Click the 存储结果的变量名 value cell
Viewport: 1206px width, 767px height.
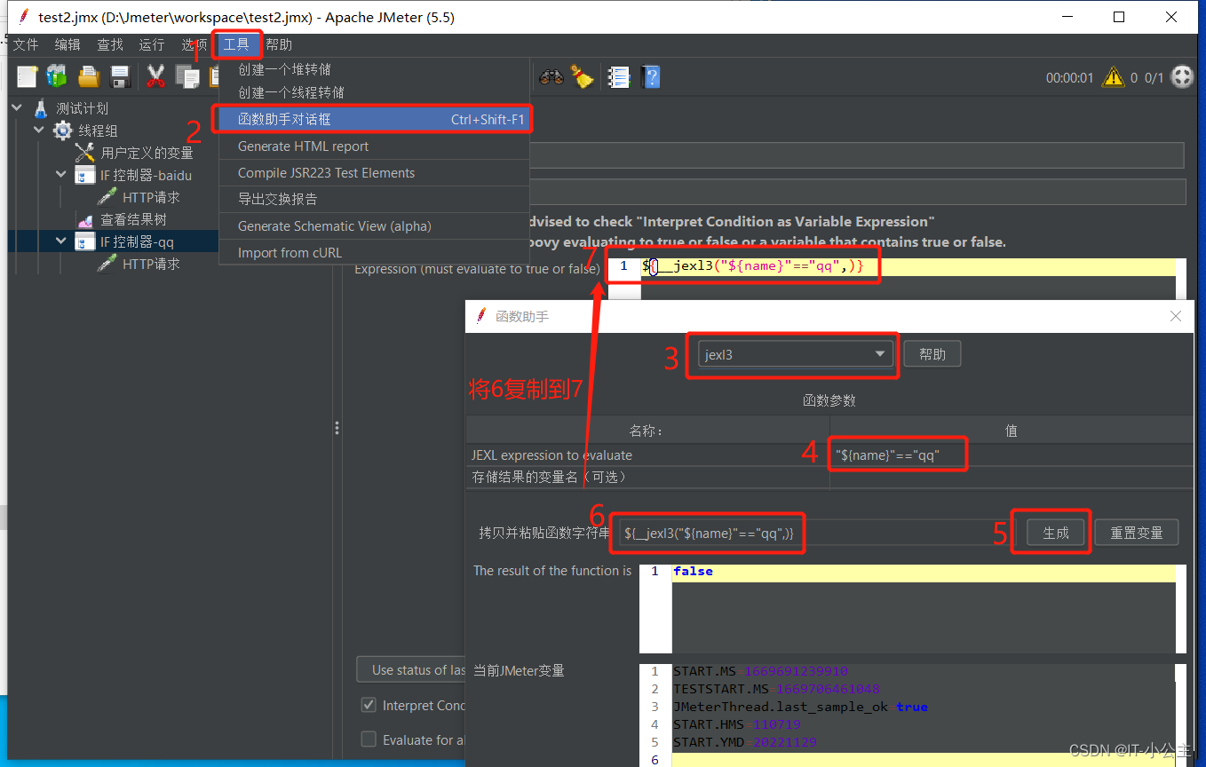(1012, 477)
